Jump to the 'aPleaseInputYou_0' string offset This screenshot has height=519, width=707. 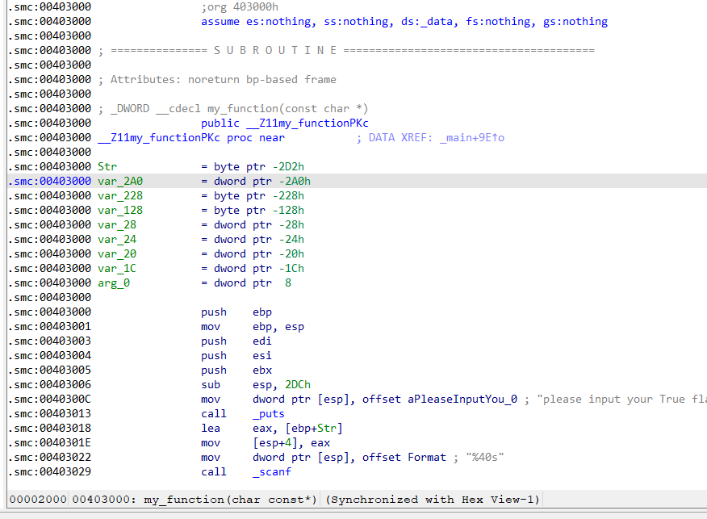[462, 399]
